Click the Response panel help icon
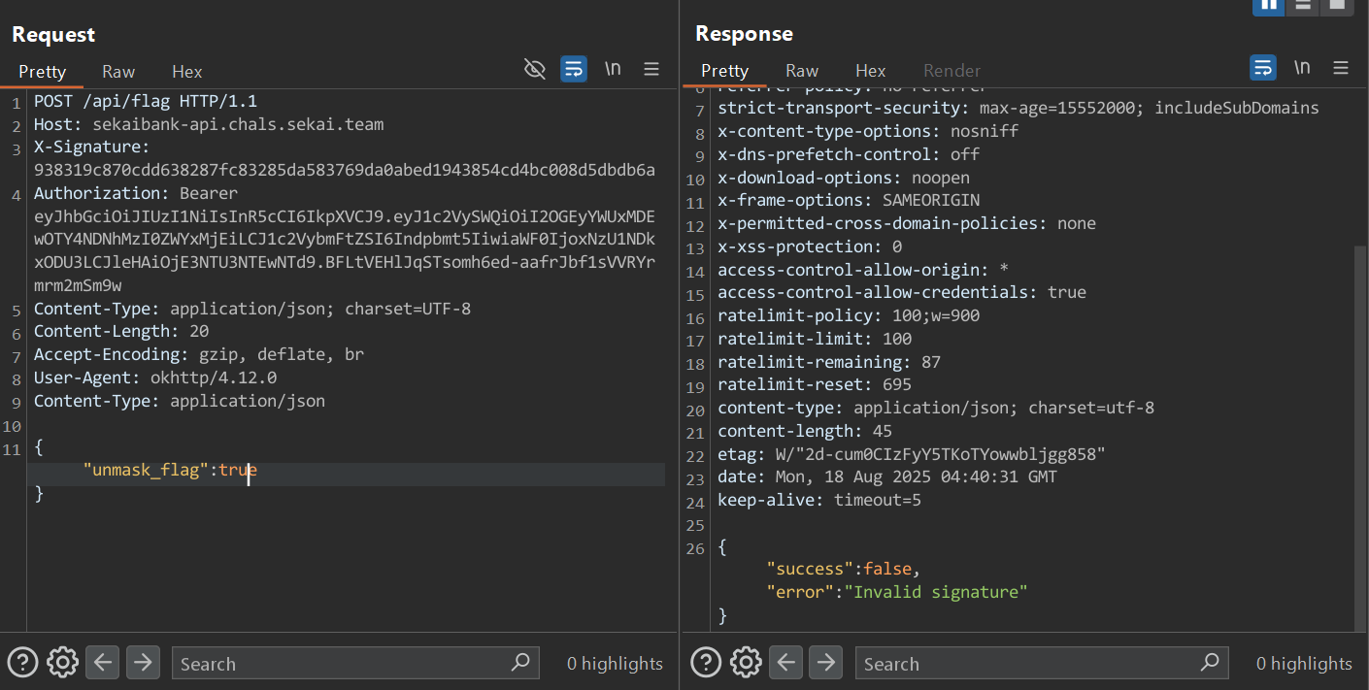This screenshot has height=690, width=1369. pyautogui.click(x=706, y=663)
